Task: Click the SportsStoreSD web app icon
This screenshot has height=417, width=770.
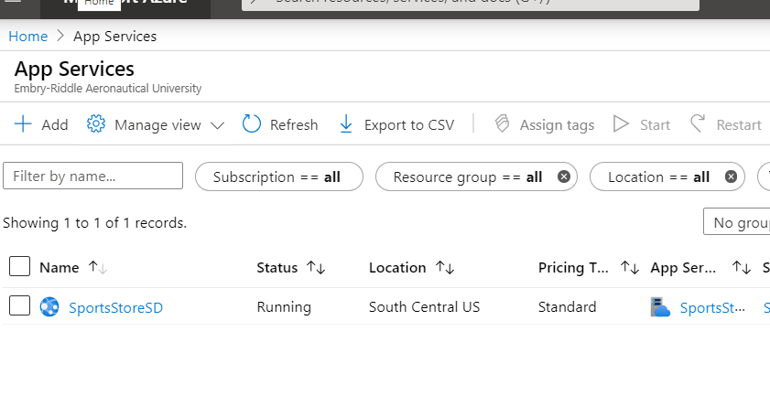Action: (x=49, y=307)
